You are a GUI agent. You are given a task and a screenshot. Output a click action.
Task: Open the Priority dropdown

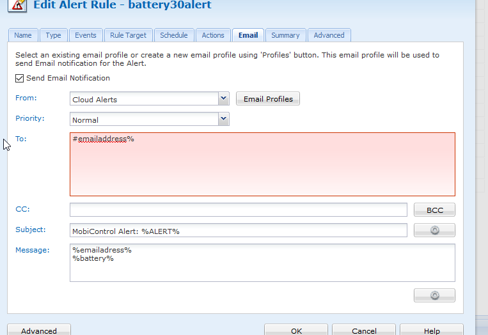(223, 119)
